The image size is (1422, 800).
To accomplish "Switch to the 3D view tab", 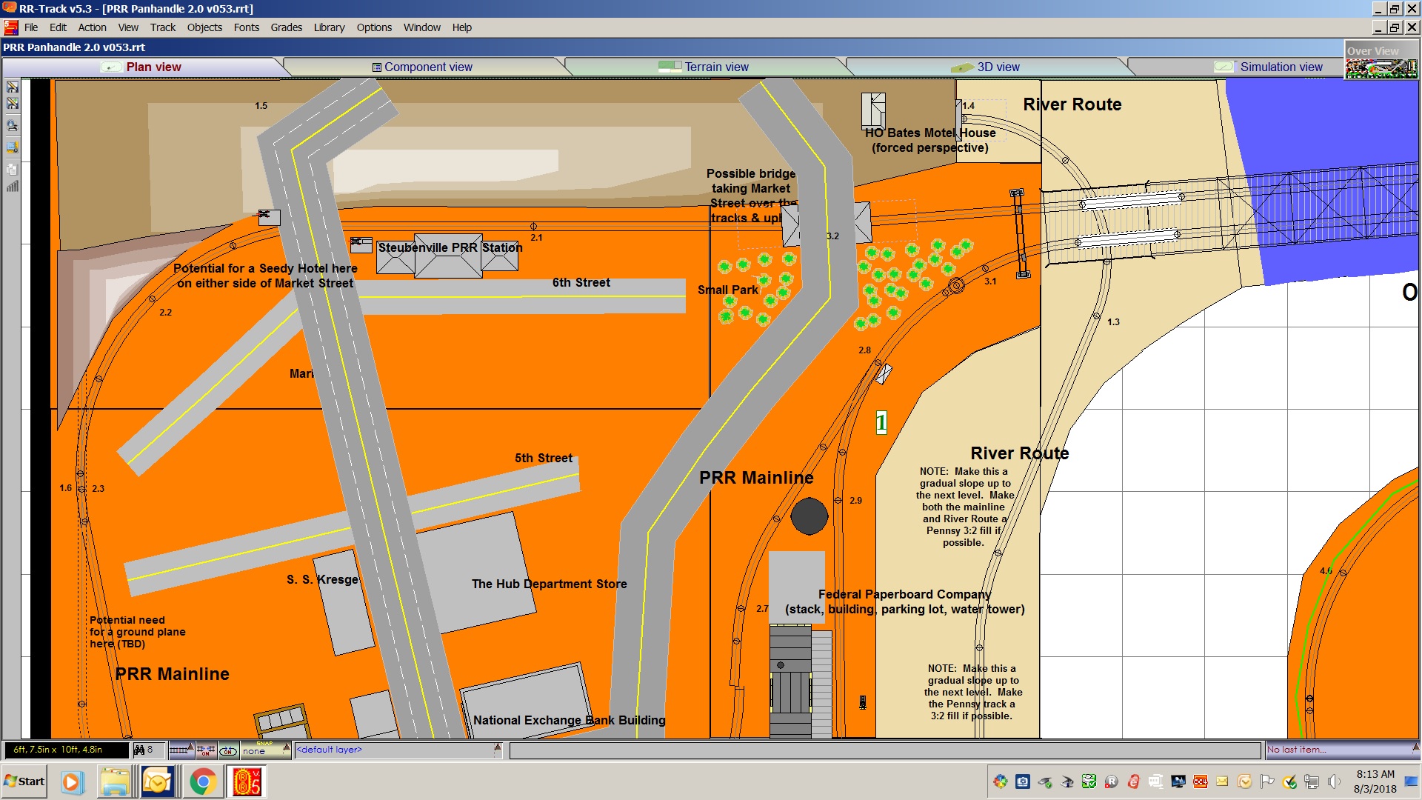I will point(997,67).
